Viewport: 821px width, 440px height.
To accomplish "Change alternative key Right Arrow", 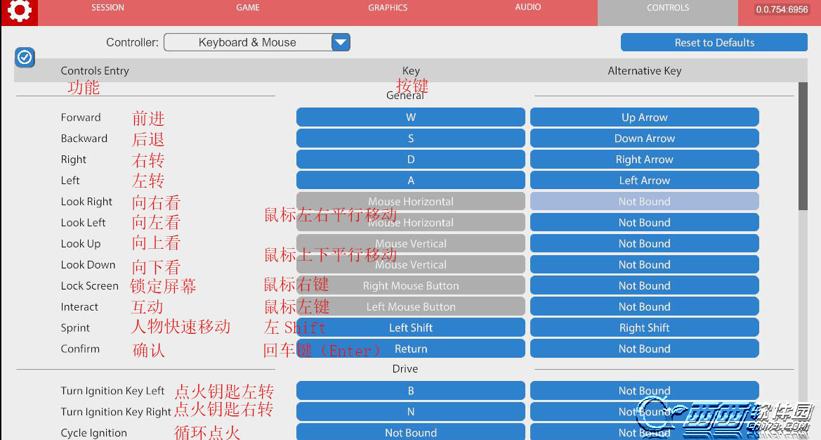I will [645, 160].
